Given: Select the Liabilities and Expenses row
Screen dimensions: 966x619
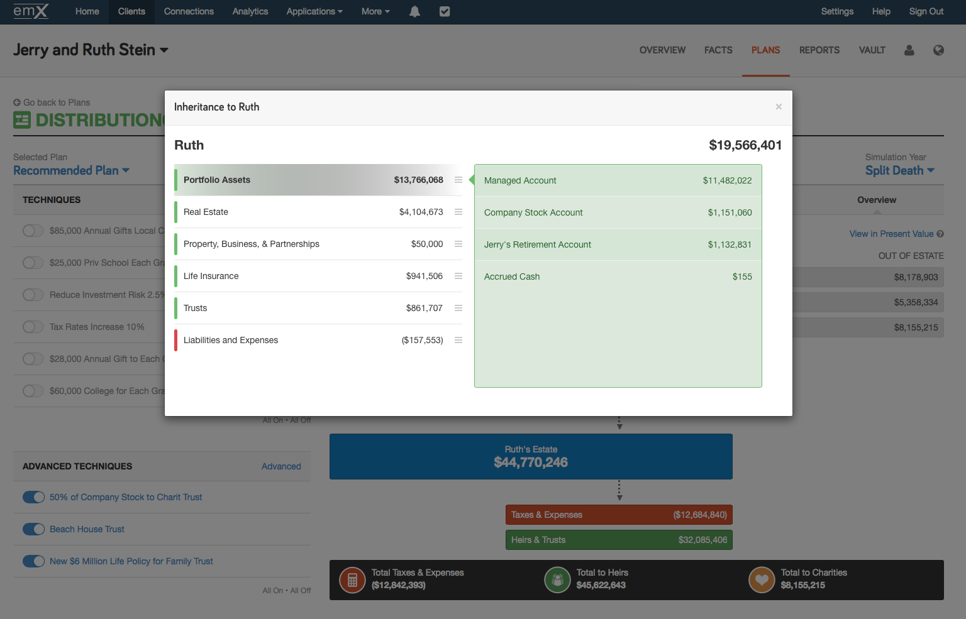Looking at the screenshot, I should pyautogui.click(x=318, y=340).
